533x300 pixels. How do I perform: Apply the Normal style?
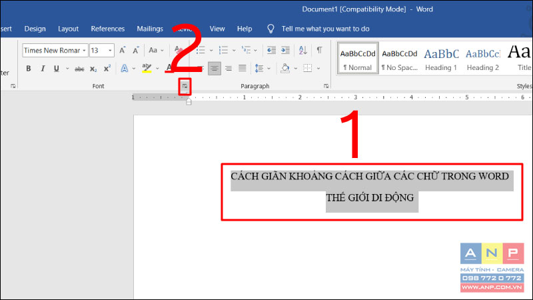click(x=358, y=58)
